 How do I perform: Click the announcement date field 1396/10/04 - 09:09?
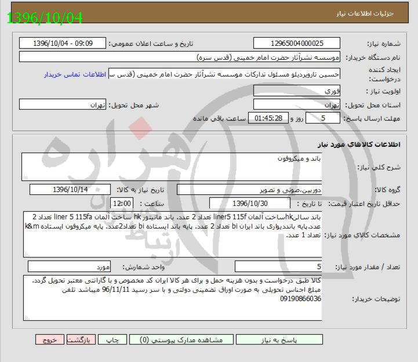coord(63,43)
